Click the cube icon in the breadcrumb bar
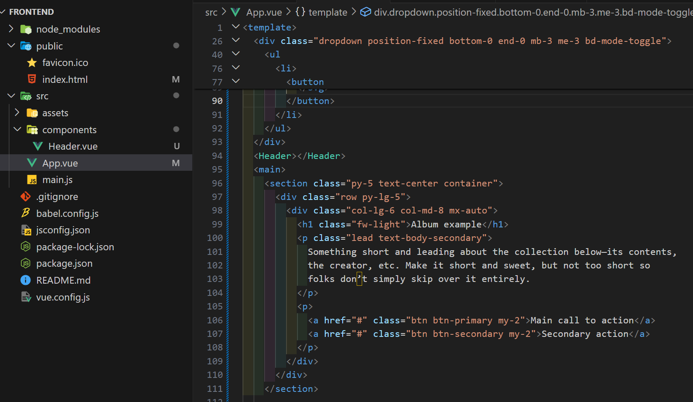693x402 pixels. (365, 12)
